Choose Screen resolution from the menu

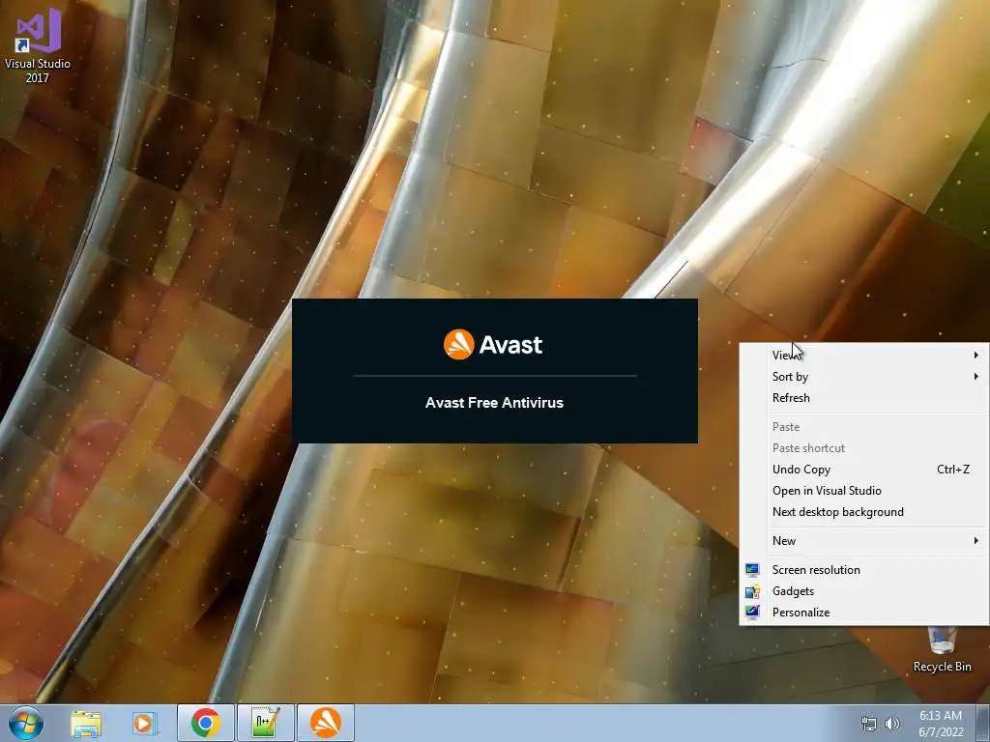(x=863, y=570)
